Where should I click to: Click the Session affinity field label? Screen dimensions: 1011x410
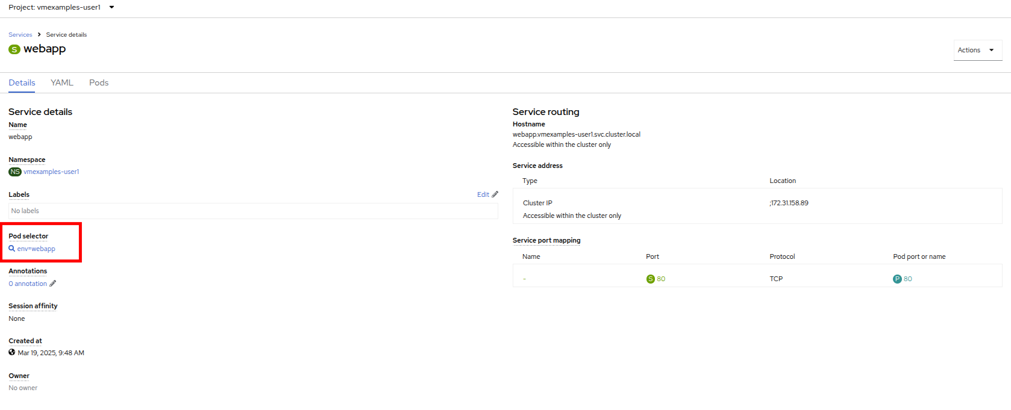[33, 306]
